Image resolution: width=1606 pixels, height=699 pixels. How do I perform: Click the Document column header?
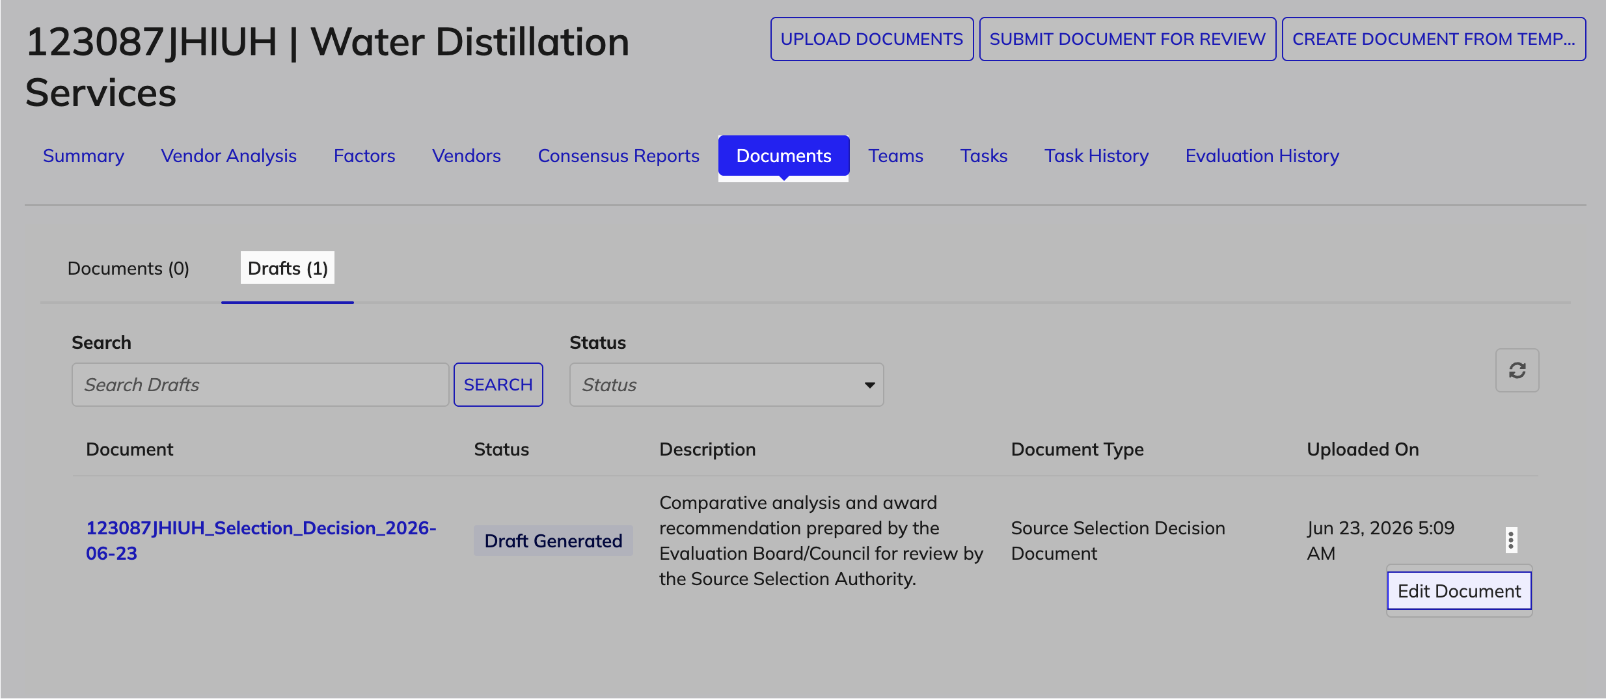129,449
